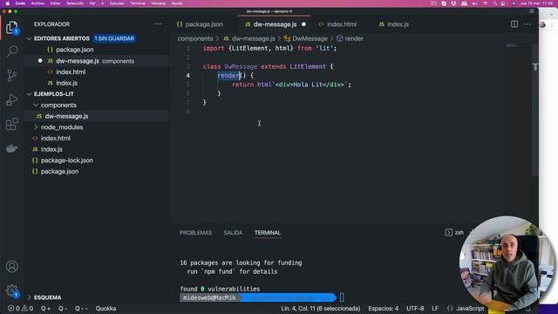This screenshot has height=314, width=558.
Task: Click the errors and warnings status indicator
Action: (x=20, y=308)
